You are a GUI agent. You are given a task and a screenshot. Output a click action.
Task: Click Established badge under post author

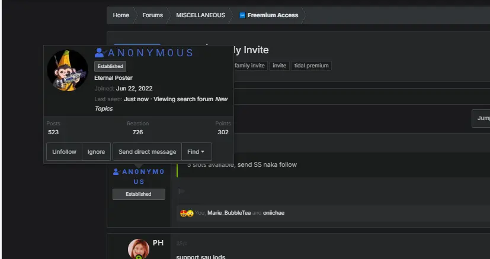point(139,194)
